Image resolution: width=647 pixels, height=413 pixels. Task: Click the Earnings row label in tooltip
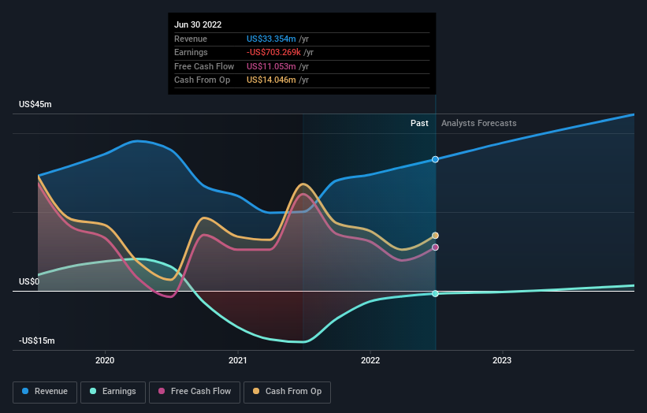point(191,52)
